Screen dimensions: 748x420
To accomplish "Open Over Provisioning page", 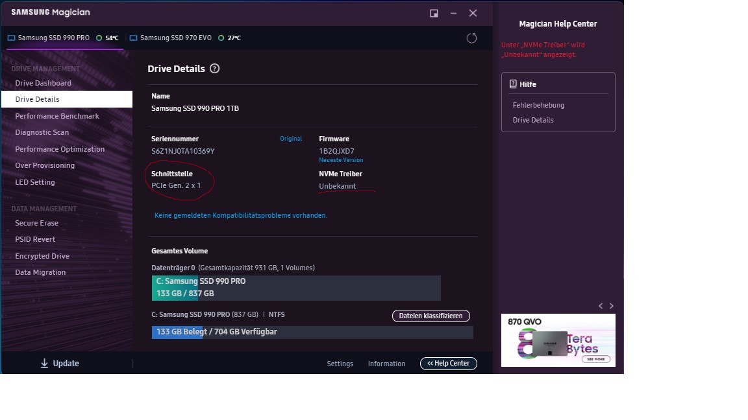I will pyautogui.click(x=45, y=165).
